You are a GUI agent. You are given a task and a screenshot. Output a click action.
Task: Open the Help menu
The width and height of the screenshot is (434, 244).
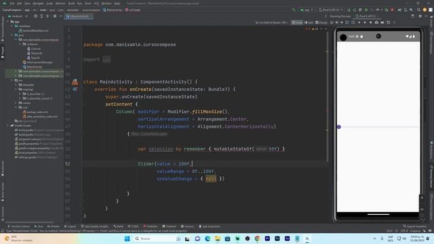tap(117, 3)
